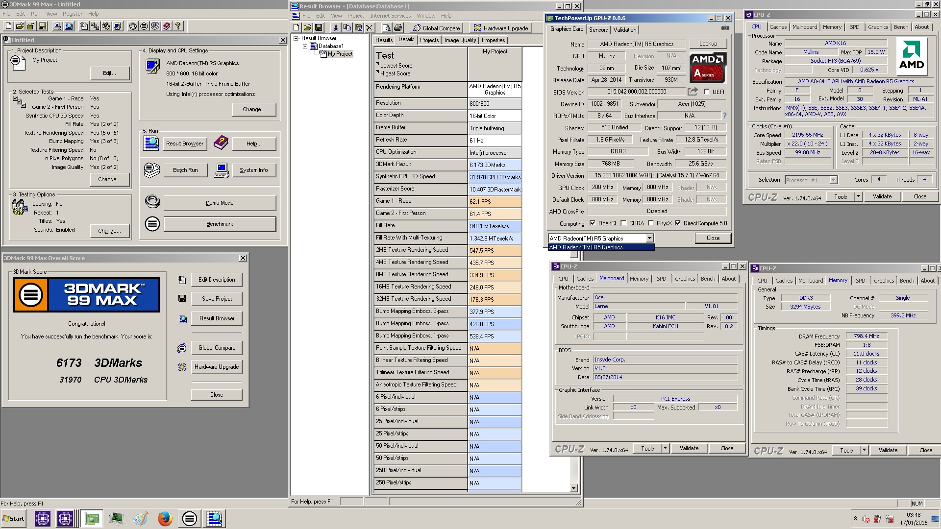Click the BIOS export arrow icon in GPU-Z
The width and height of the screenshot is (941, 529).
[693, 92]
